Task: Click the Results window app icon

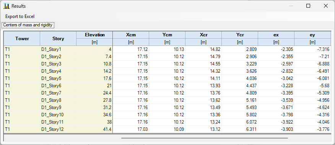Action: [7, 6]
